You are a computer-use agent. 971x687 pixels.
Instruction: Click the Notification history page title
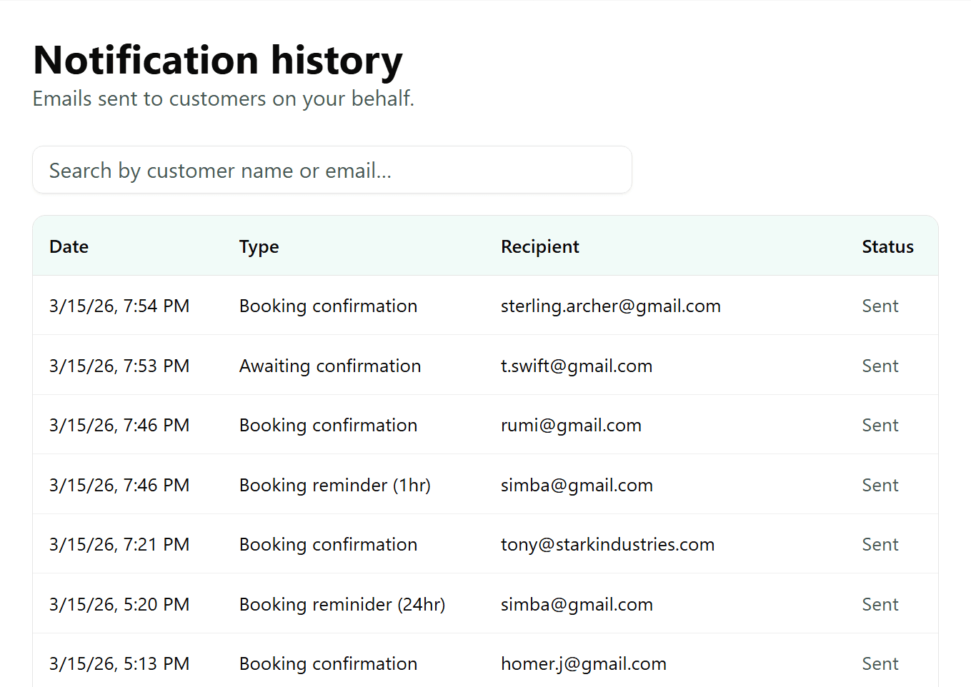(x=216, y=60)
